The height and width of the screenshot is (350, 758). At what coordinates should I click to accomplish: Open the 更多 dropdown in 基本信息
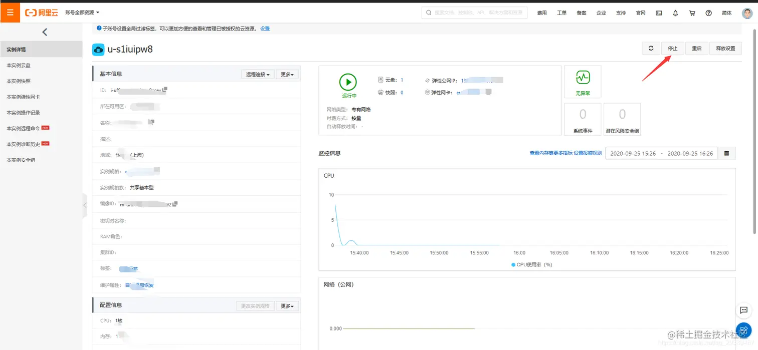tap(287, 74)
